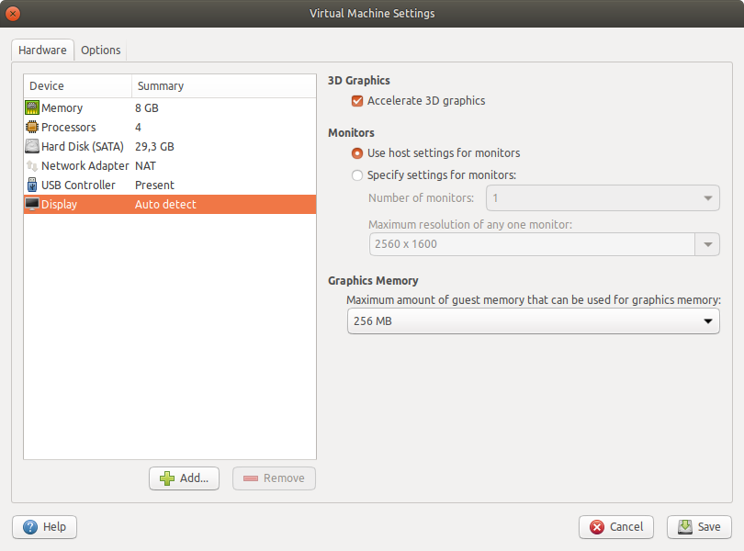
Task: Click the Save button
Action: click(x=699, y=526)
